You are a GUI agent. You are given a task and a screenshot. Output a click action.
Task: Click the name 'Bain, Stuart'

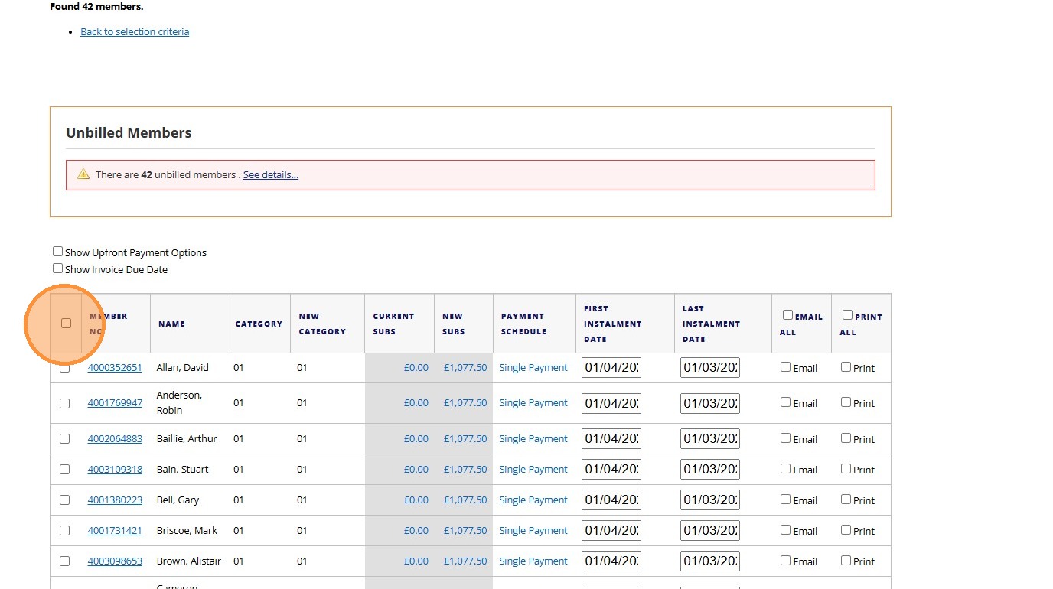(x=182, y=469)
